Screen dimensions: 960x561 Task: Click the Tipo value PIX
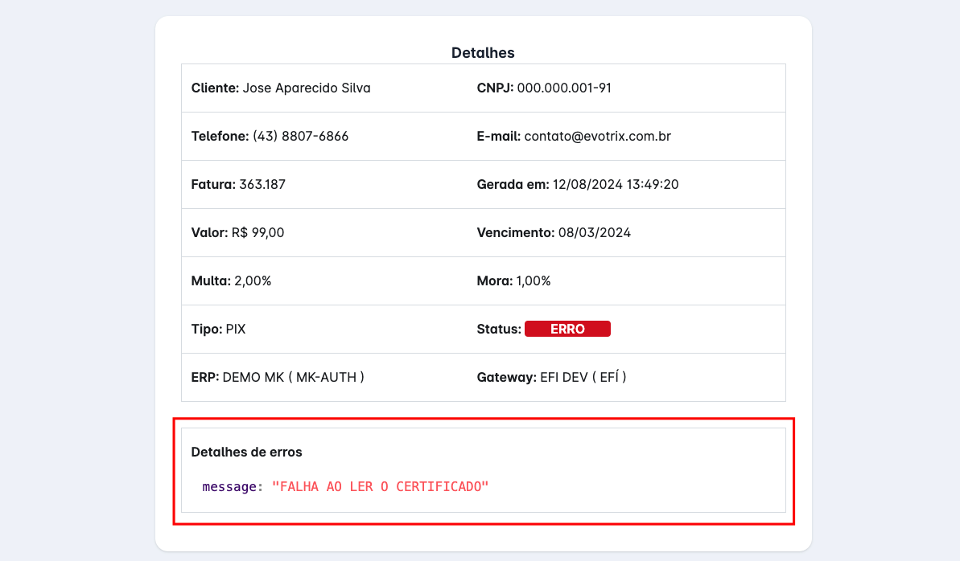click(x=235, y=329)
